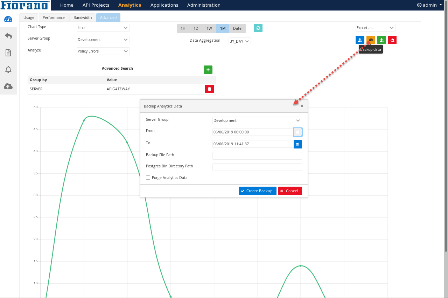Image resolution: width=448 pixels, height=298 pixels.
Task: Open the Administration menu
Action: 204,5
